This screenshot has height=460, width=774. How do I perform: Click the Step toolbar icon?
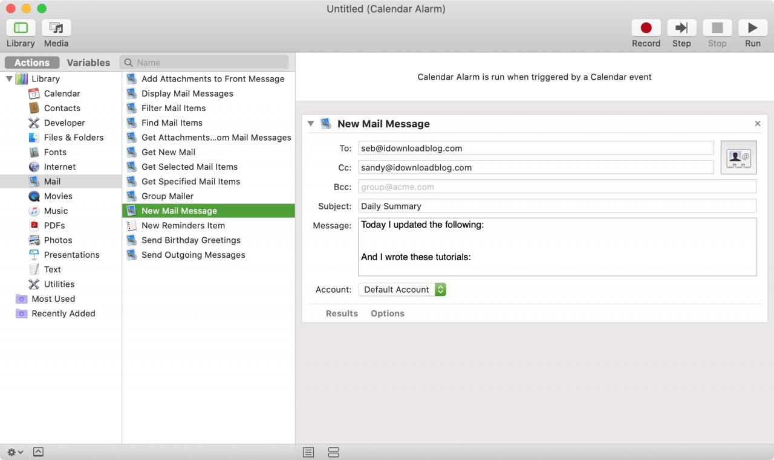tap(681, 28)
